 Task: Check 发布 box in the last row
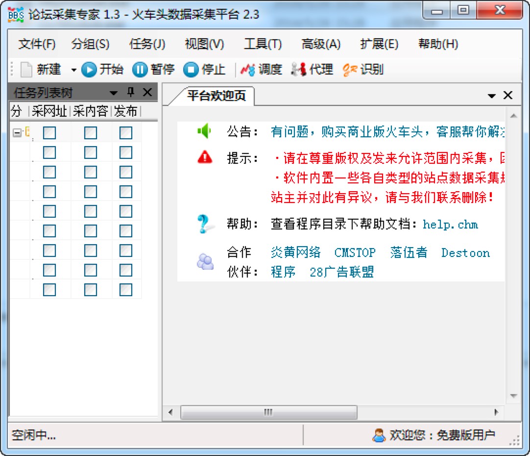click(126, 290)
